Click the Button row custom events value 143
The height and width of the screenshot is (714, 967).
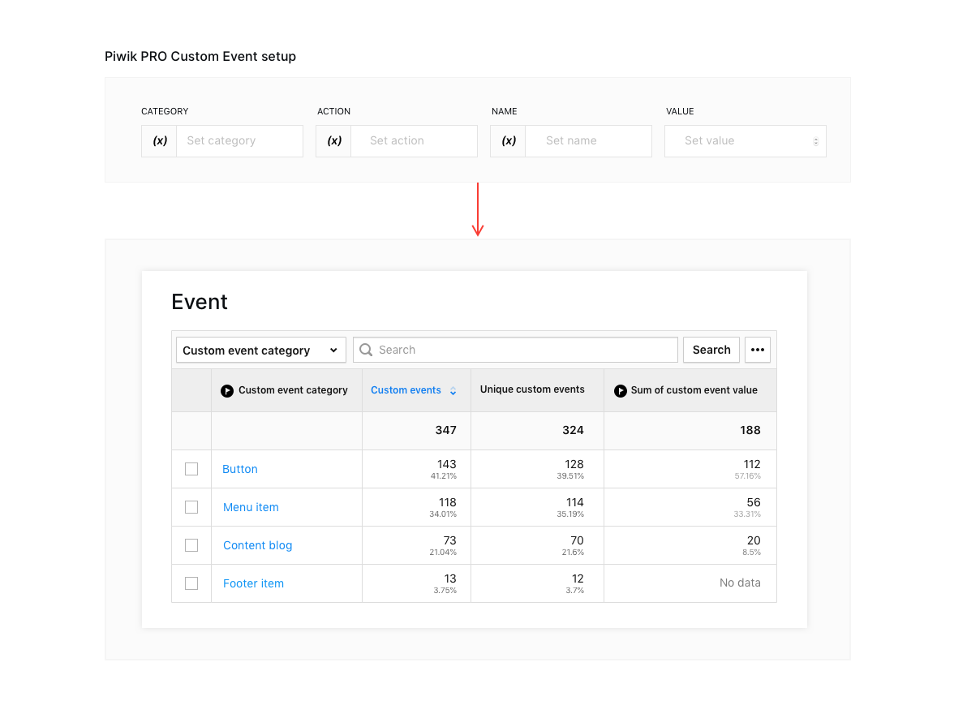446,464
